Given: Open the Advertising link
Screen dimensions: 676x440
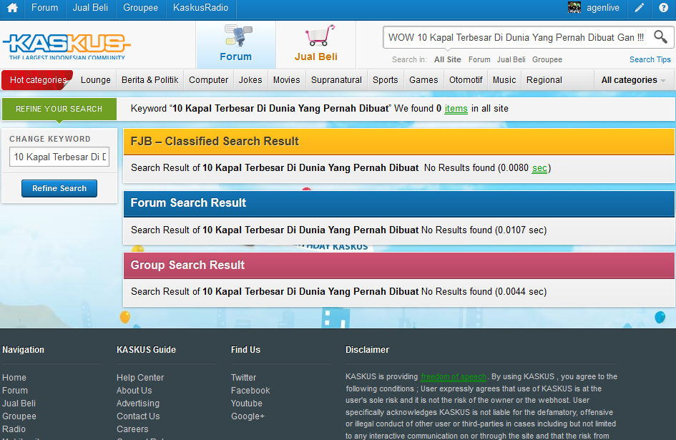Looking at the screenshot, I should point(138,404).
